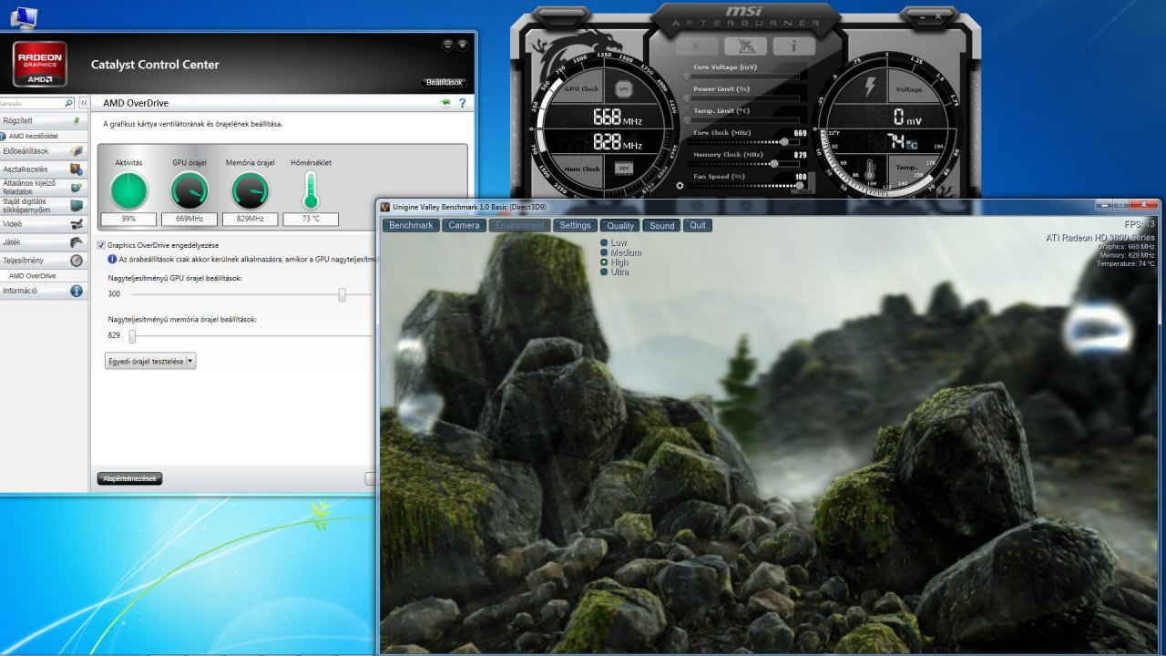Open the Játék gamepad section
Image resolution: width=1166 pixels, height=656 pixels.
44,242
